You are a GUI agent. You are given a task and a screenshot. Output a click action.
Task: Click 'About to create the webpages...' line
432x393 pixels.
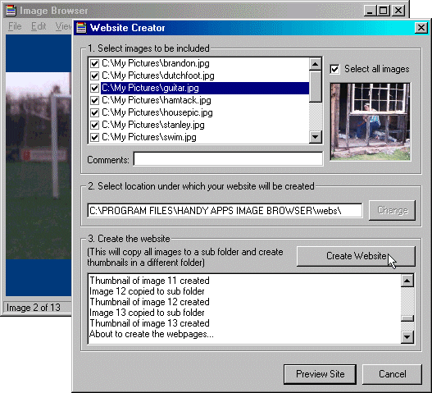click(x=152, y=334)
